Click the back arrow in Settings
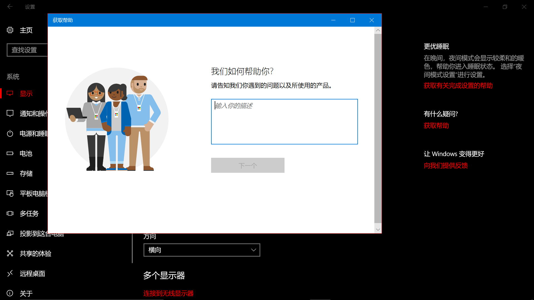The image size is (534, 300). click(10, 7)
